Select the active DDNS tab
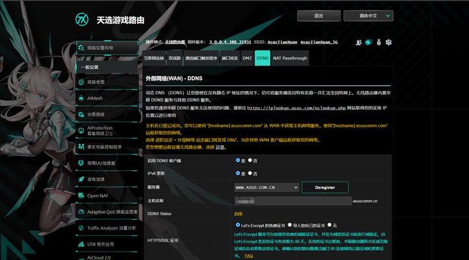This screenshot has width=469, height=260. click(x=262, y=58)
